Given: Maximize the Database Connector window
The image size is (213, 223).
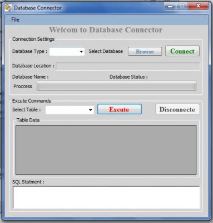Looking at the screenshot, I should (x=181, y=6).
